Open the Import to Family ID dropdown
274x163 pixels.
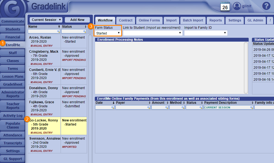pos(206,33)
